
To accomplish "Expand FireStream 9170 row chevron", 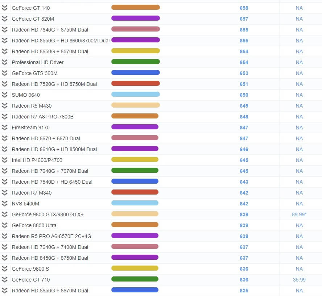I will click(x=4, y=128).
